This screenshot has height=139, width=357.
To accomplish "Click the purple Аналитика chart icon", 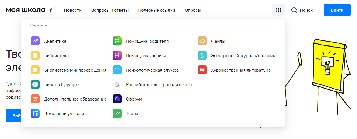I will (35, 41).
